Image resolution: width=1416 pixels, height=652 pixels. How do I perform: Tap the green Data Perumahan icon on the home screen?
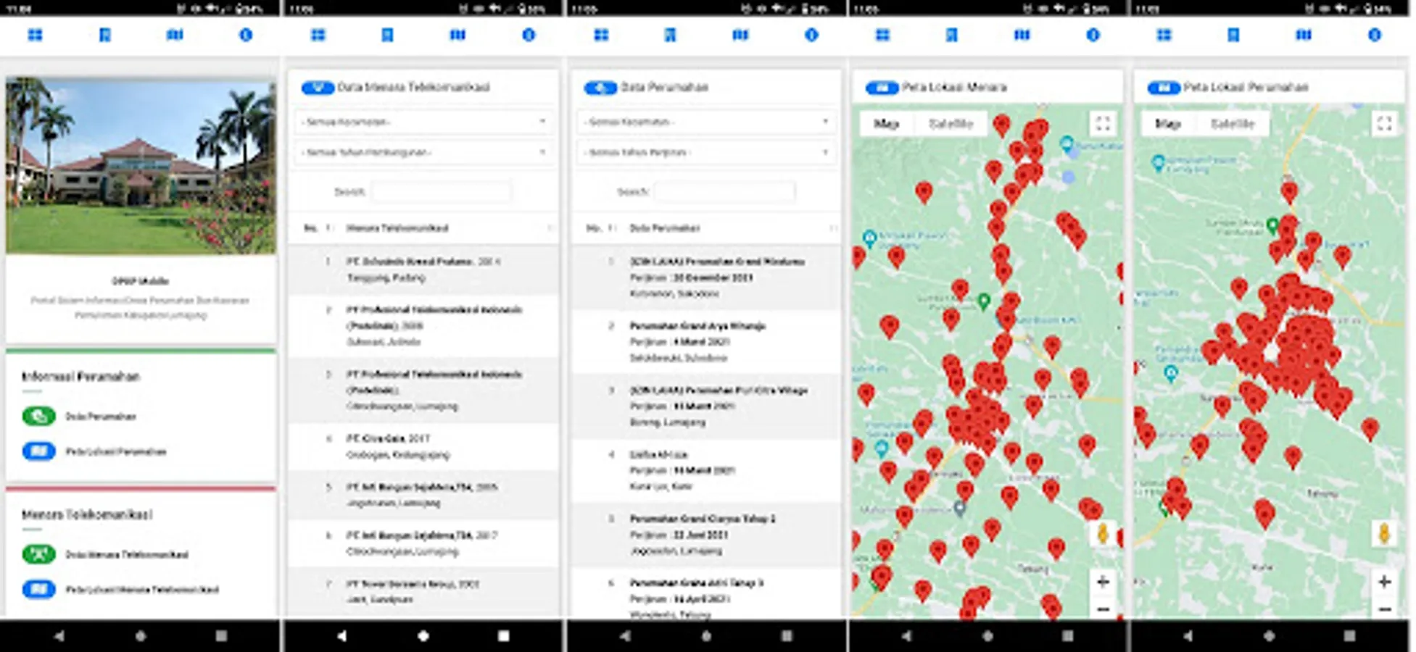[39, 416]
